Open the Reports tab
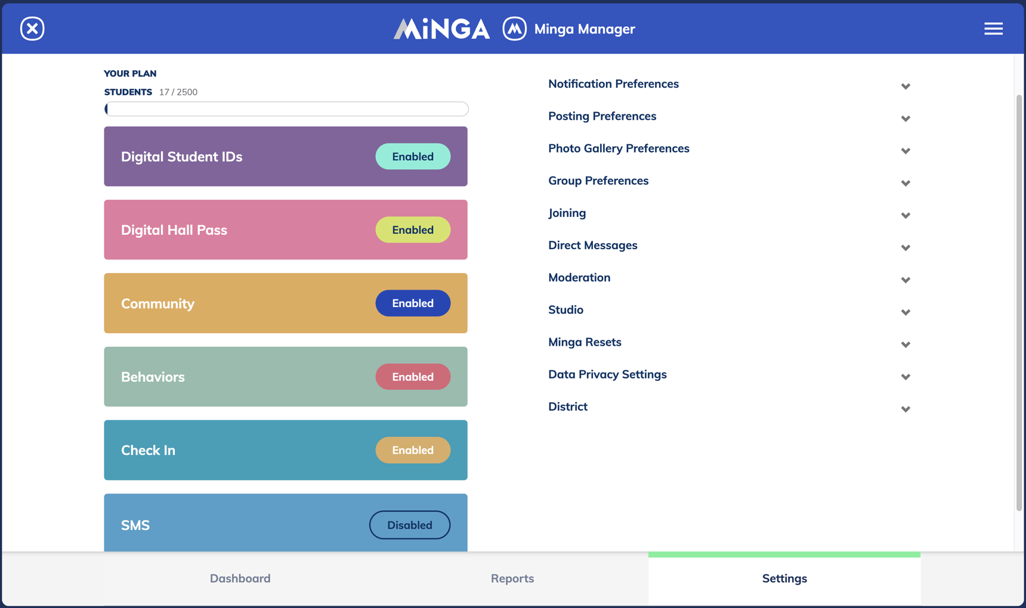Image resolution: width=1026 pixels, height=608 pixels. 512,578
